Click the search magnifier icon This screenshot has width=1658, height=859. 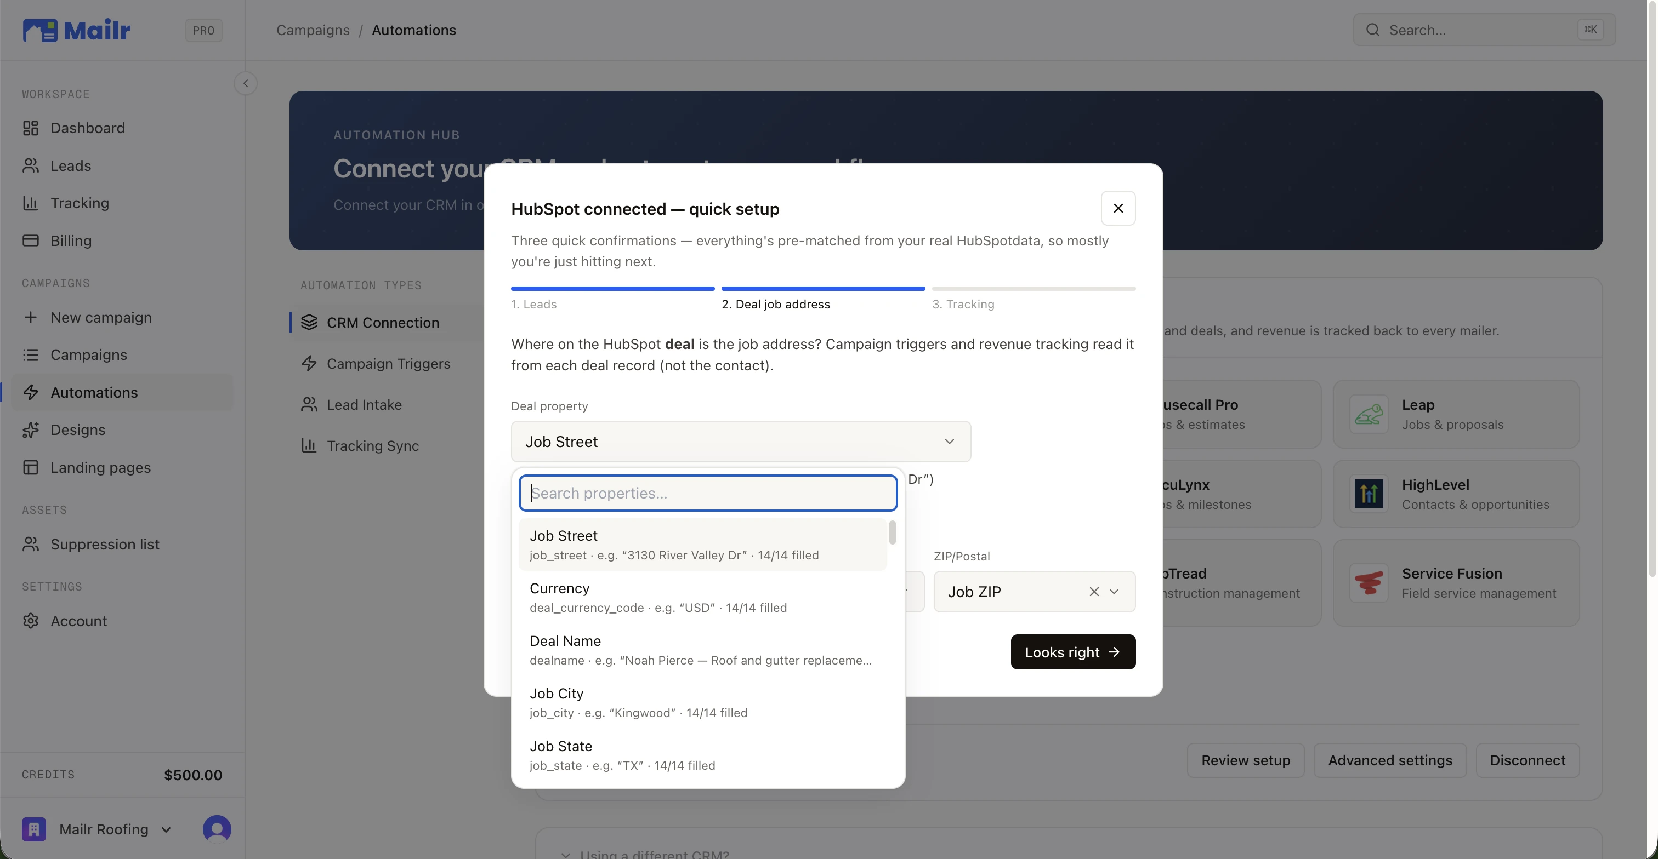click(1372, 30)
